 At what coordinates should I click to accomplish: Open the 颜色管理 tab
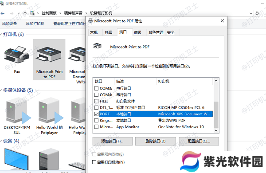156,32
